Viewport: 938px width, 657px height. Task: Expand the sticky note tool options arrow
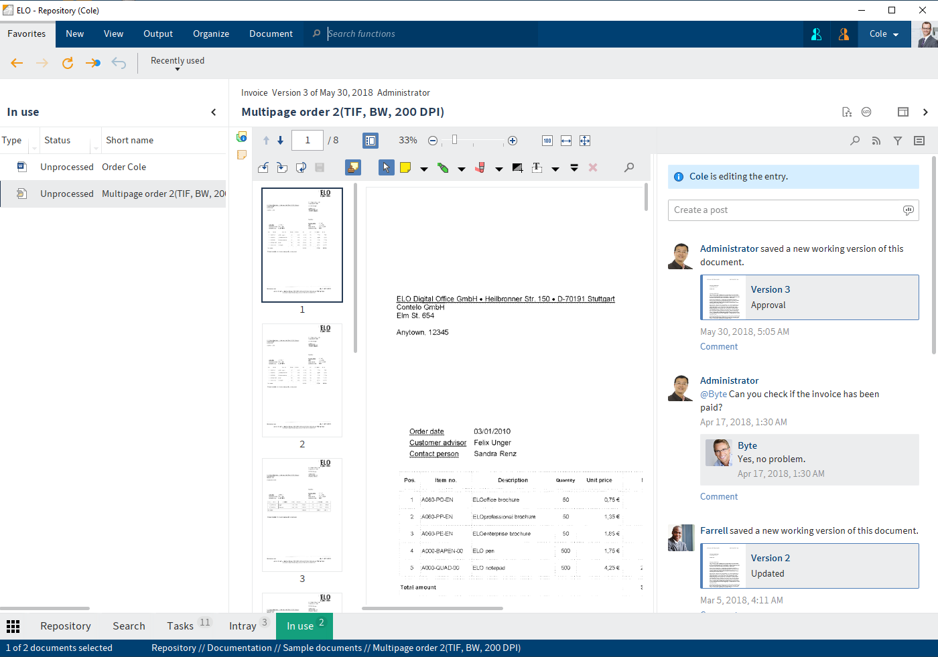[x=424, y=169]
